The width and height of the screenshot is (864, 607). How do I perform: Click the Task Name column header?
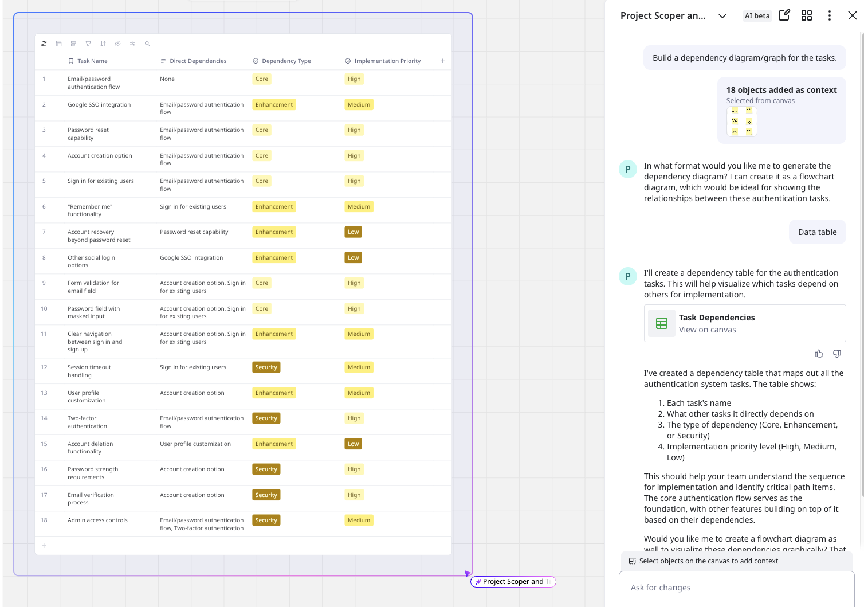pos(92,61)
